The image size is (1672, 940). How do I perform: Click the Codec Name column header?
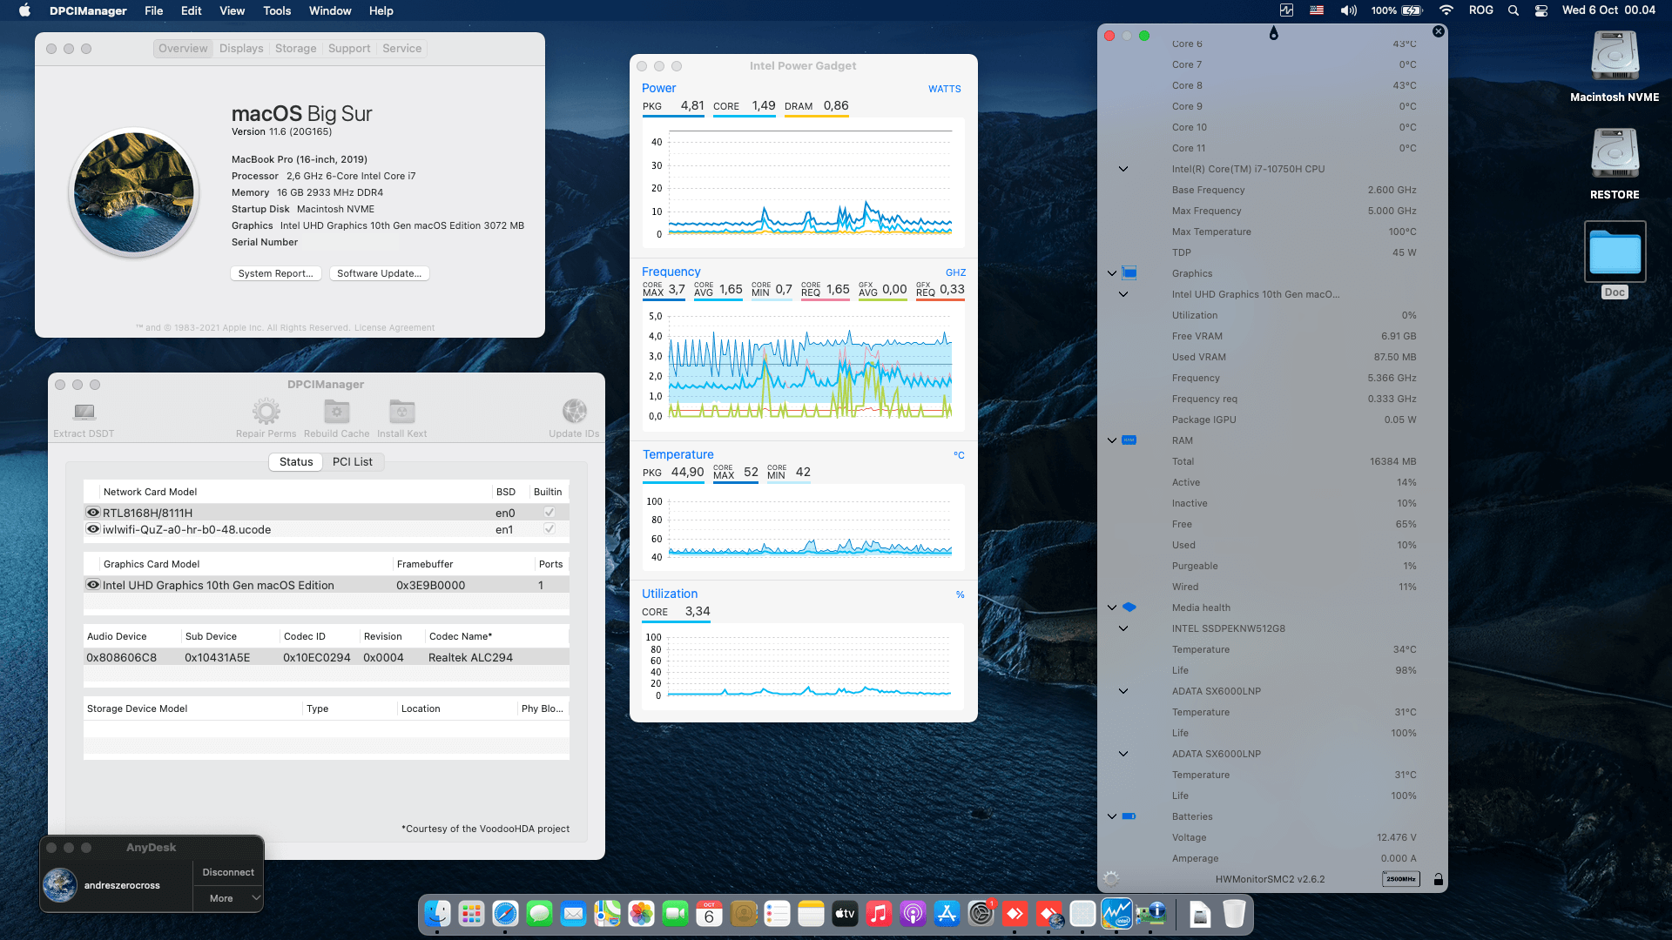(496, 636)
